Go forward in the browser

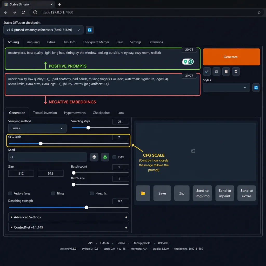(x=15, y=12)
